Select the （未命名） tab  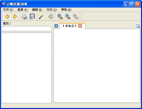(69, 26)
